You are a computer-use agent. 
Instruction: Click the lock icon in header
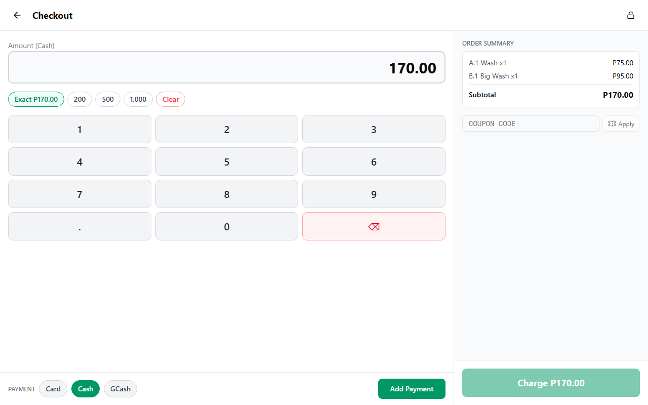(631, 15)
